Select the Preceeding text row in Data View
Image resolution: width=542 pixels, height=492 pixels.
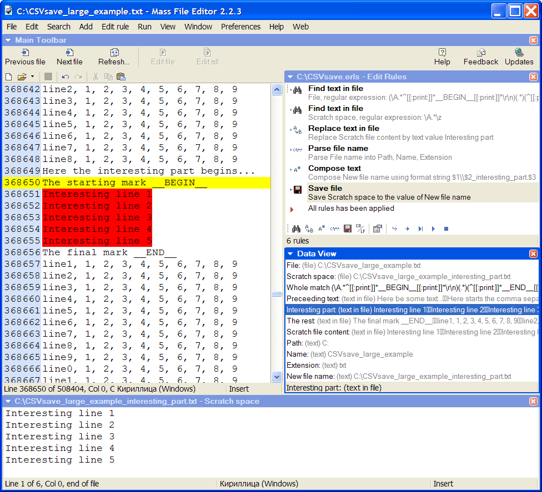pyautogui.click(x=412, y=298)
